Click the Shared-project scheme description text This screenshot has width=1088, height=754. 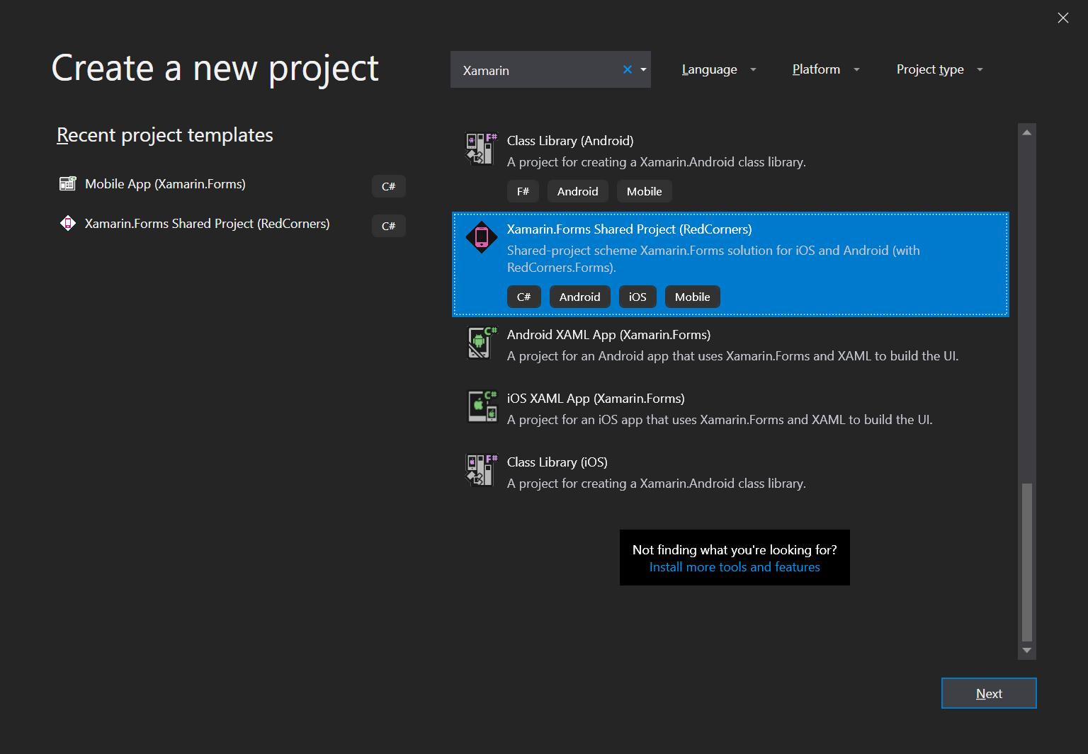click(713, 259)
